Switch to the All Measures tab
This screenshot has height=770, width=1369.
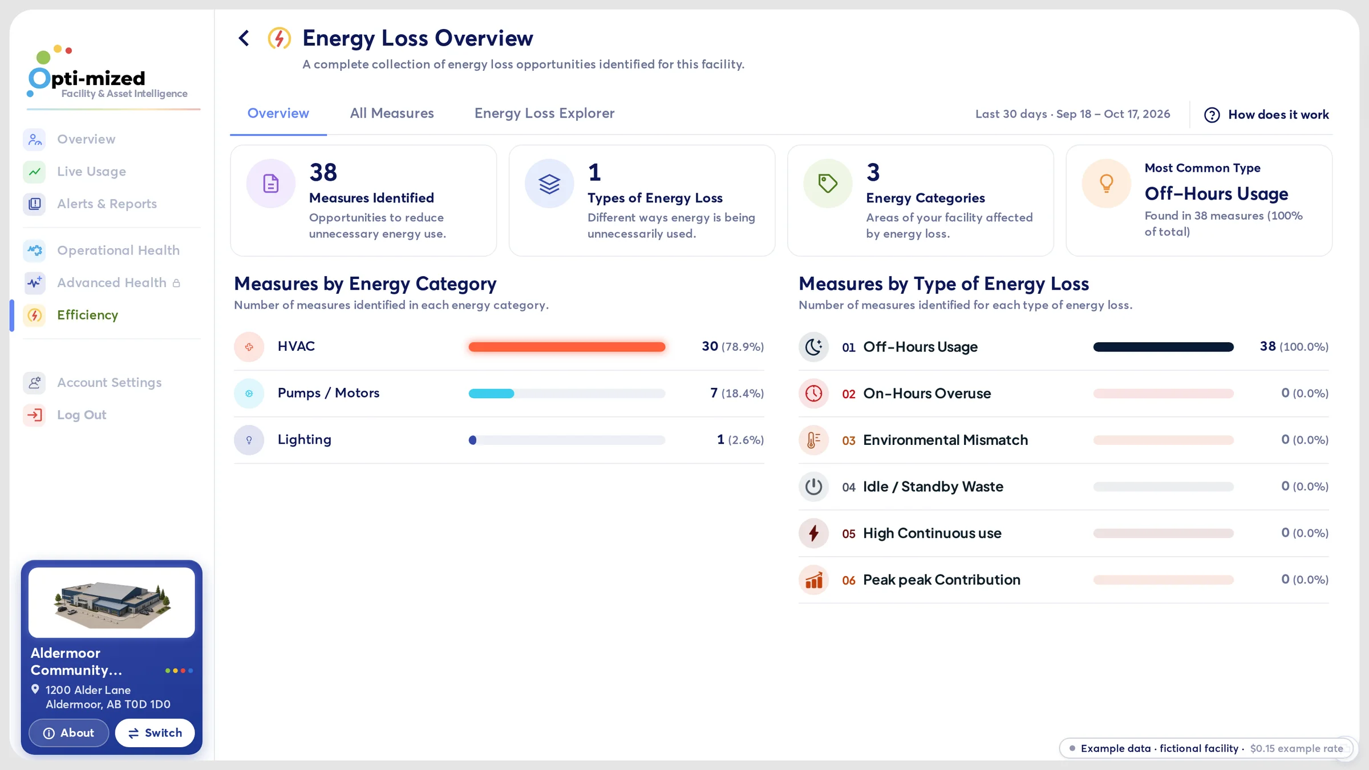tap(392, 113)
